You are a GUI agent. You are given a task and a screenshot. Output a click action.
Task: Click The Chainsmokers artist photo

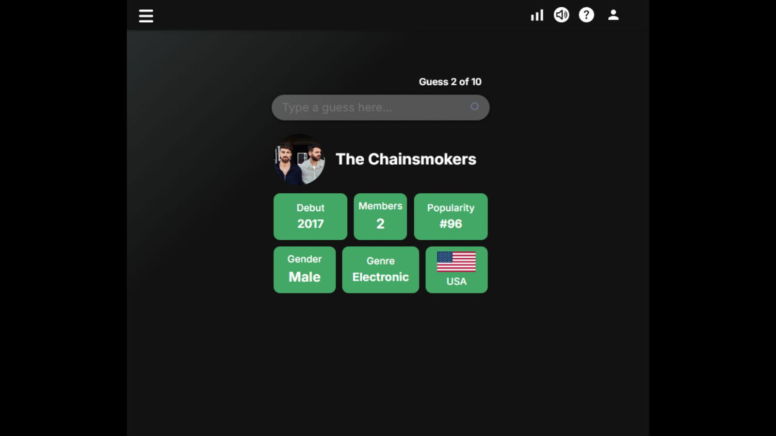(x=299, y=159)
